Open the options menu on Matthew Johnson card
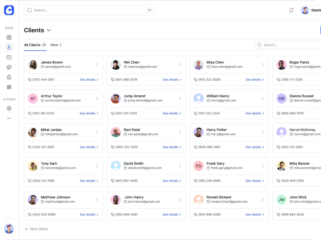The width and height of the screenshot is (321, 240). (x=97, y=200)
